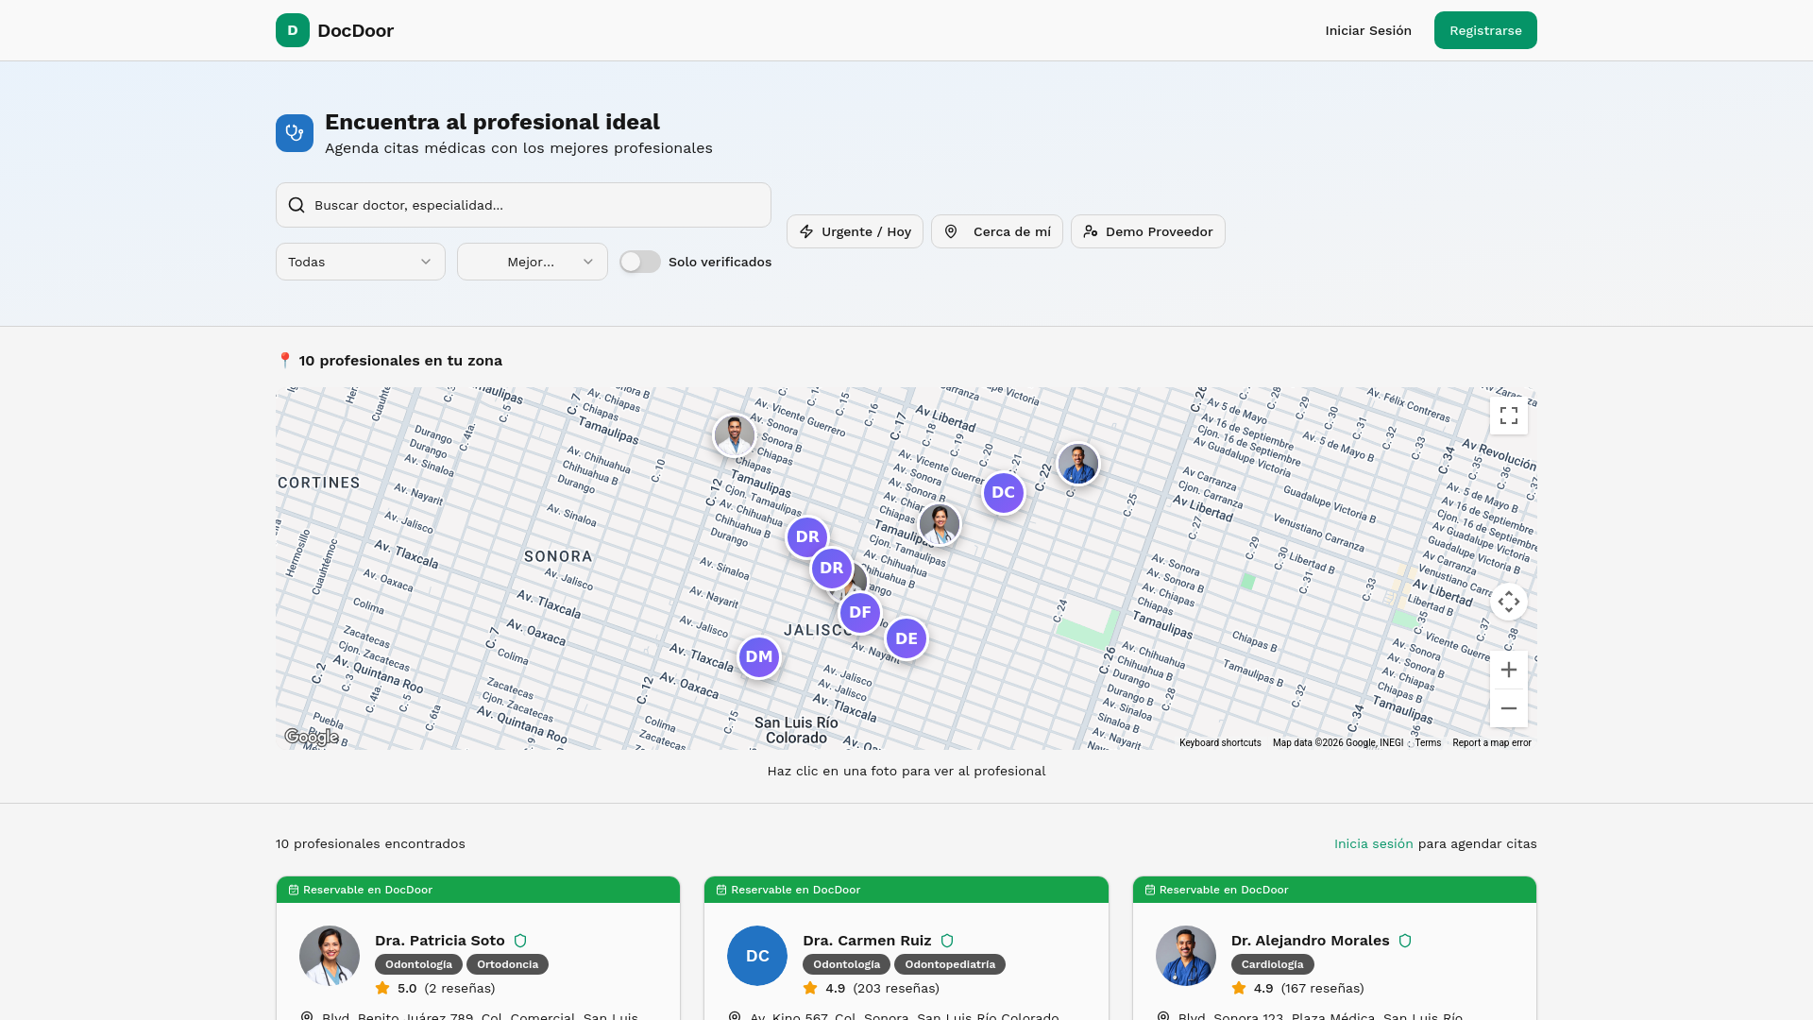The width and height of the screenshot is (1813, 1020).
Task: Click the Inicia sesión link above the cards
Action: tap(1374, 843)
